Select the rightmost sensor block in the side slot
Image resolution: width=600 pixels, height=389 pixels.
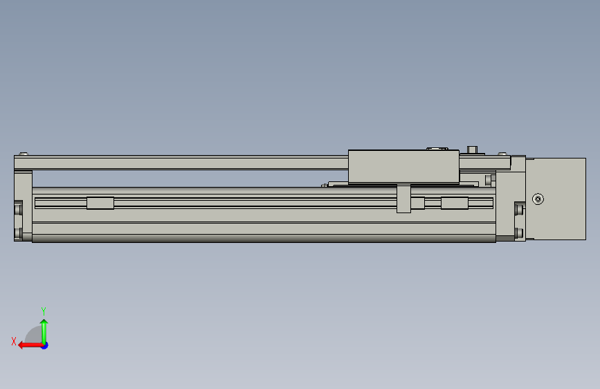pos(455,203)
